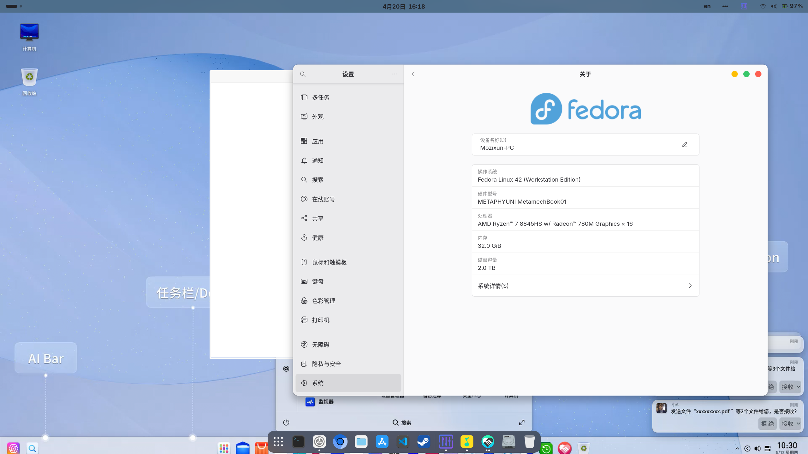Select 通知 in the settings sidebar

pos(348,160)
